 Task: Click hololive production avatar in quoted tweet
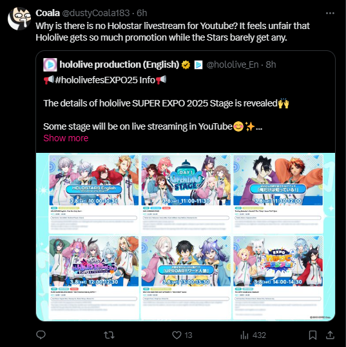click(50, 64)
